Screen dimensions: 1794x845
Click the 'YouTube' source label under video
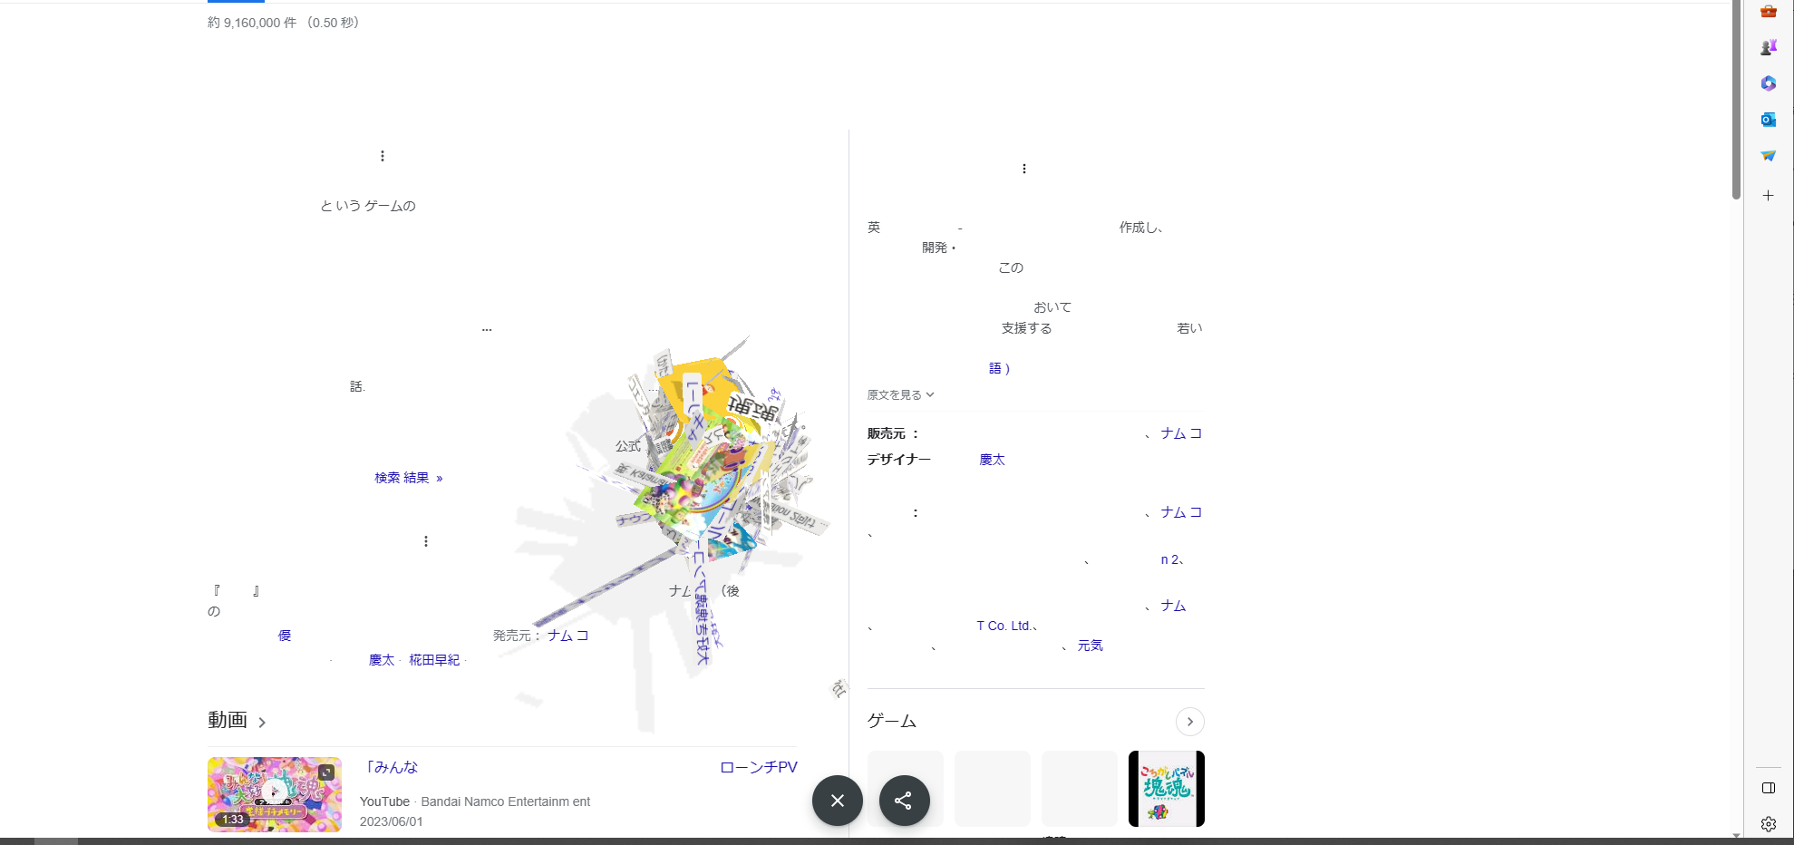384,801
